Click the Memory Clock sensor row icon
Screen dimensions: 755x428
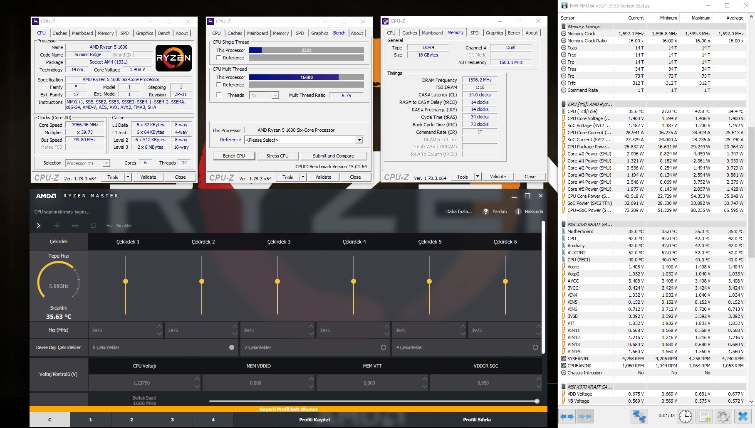(564, 34)
